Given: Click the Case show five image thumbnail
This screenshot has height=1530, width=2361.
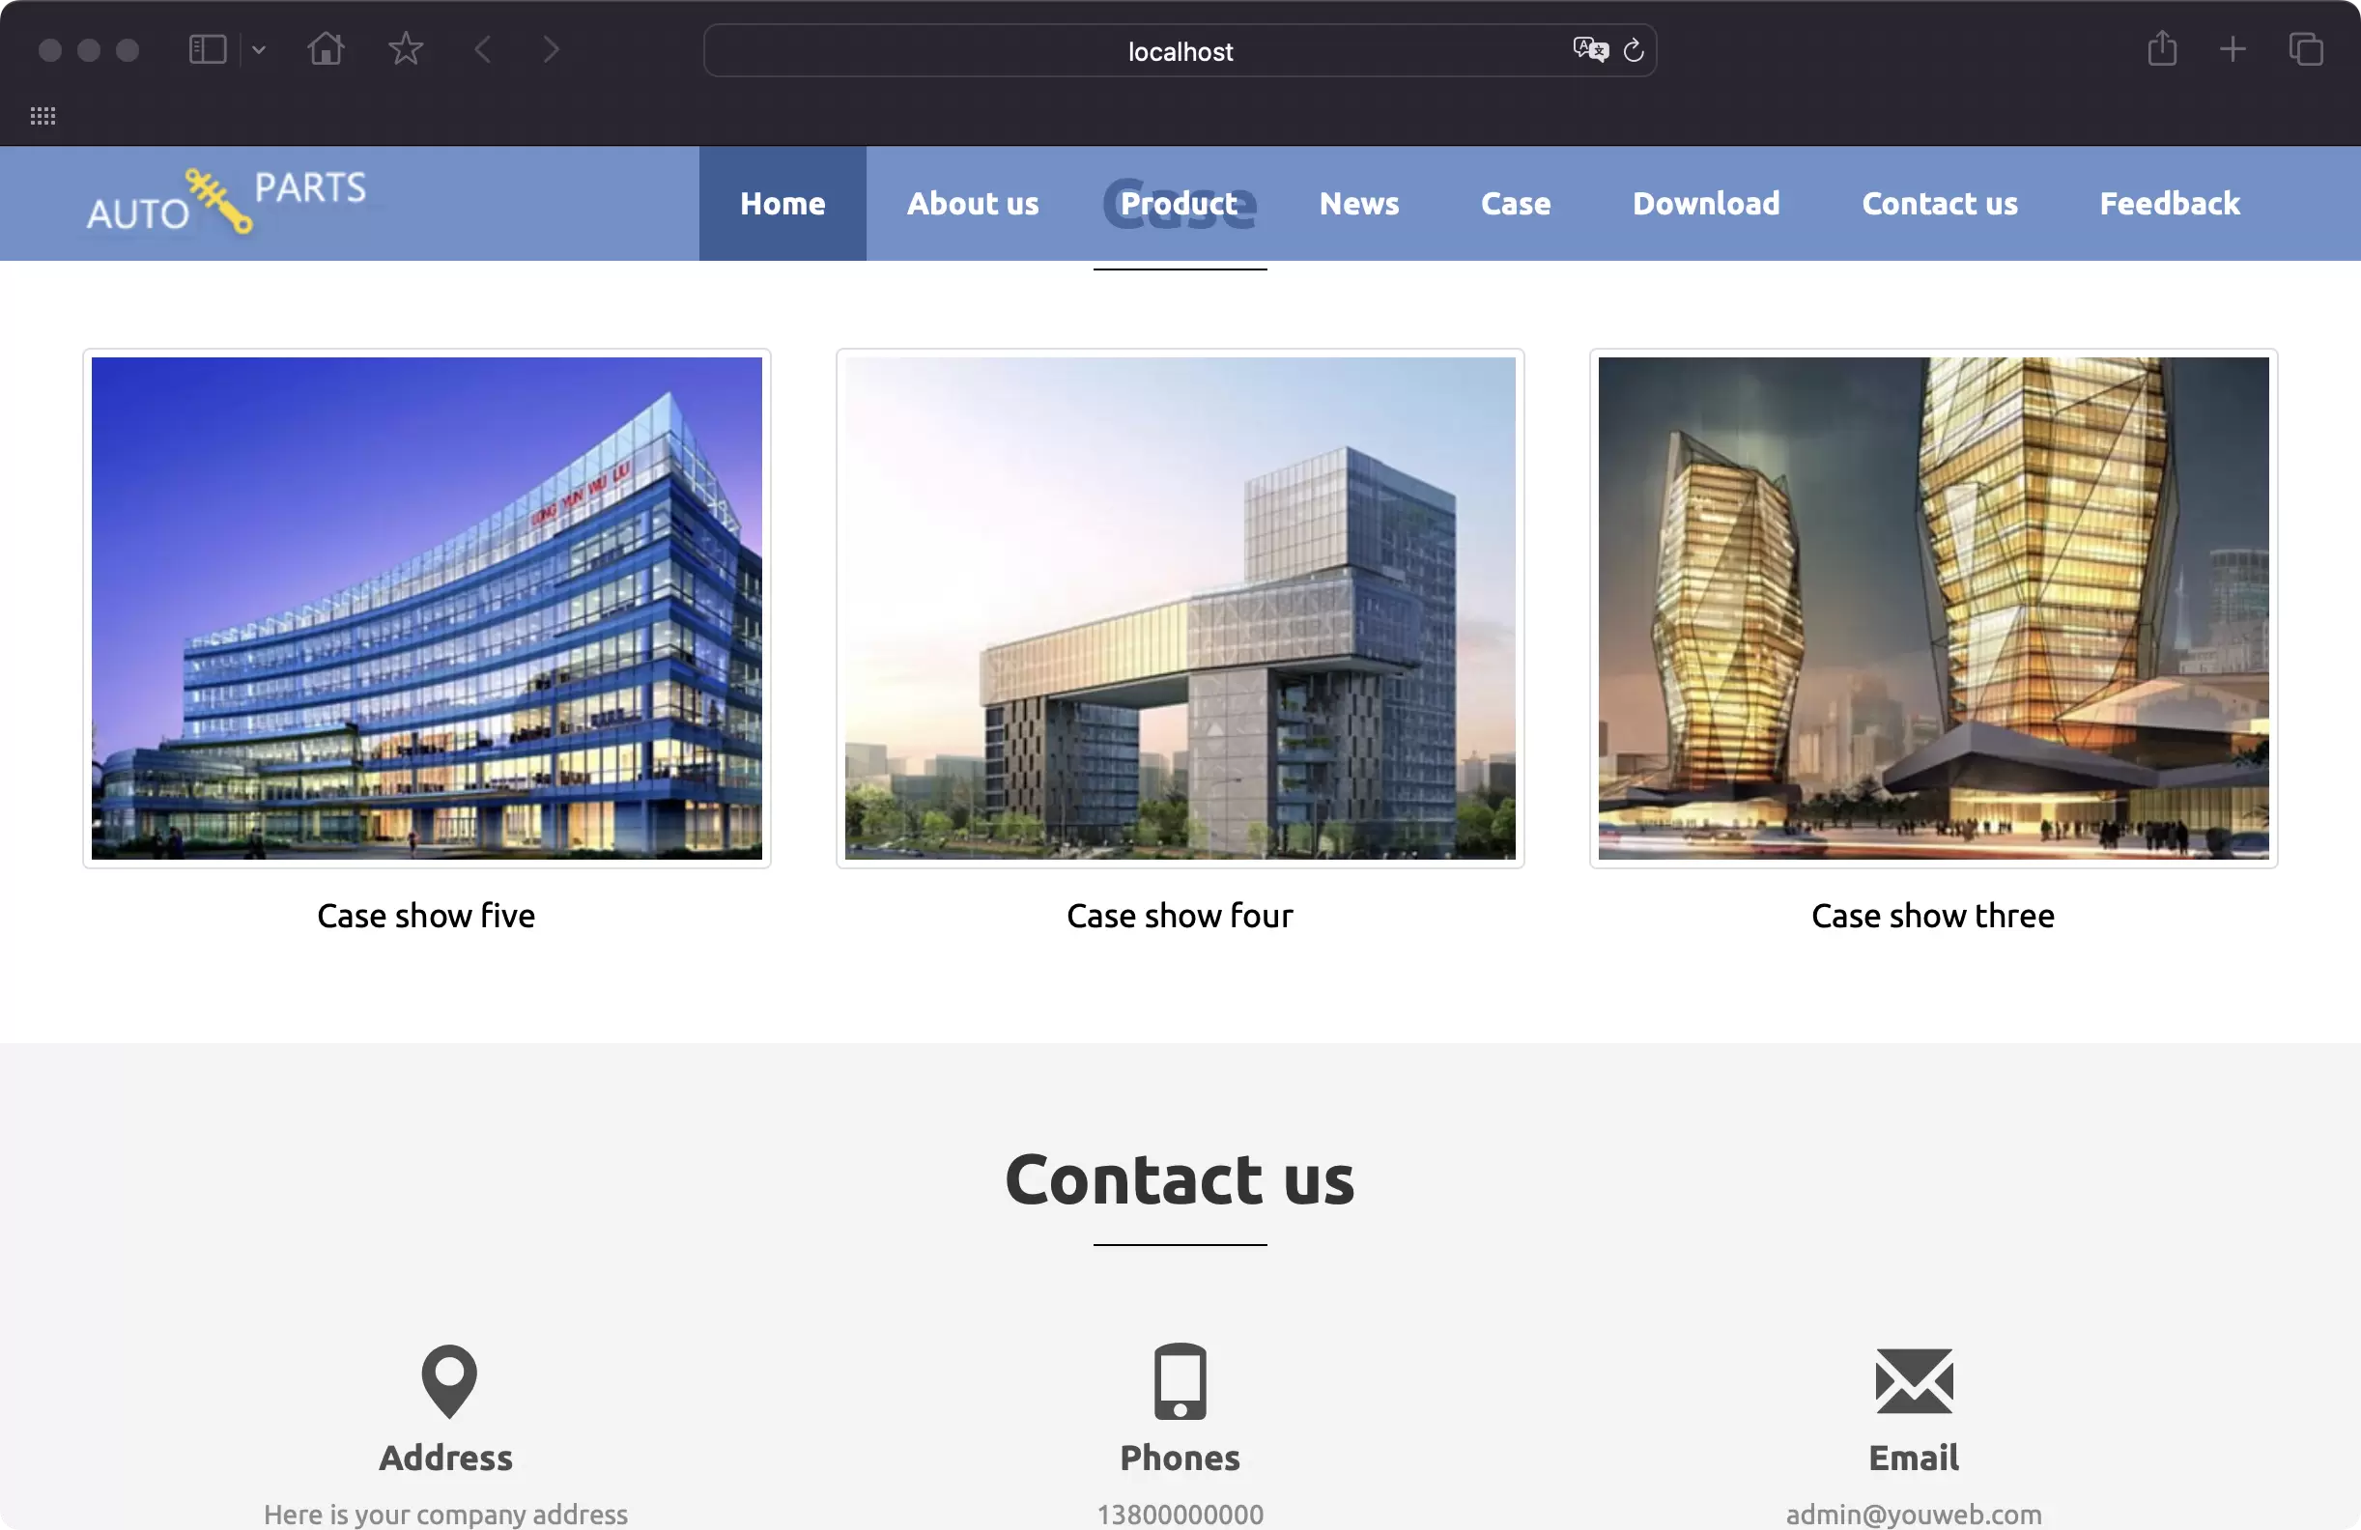Looking at the screenshot, I should (x=427, y=608).
